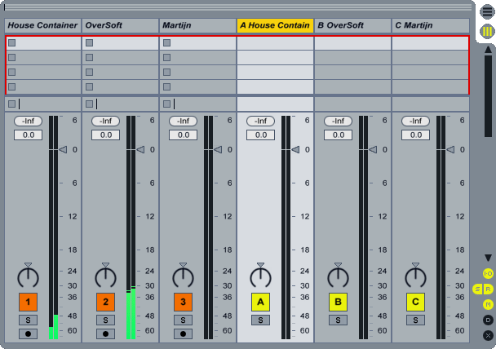Stop clips on House Container track
The height and width of the screenshot is (349, 496).
[x=11, y=104]
